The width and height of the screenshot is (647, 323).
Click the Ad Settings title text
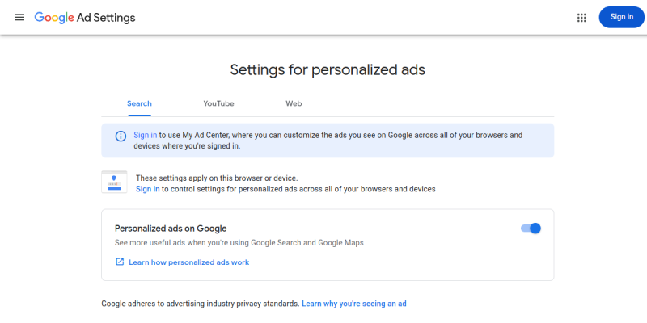pyautogui.click(x=106, y=18)
